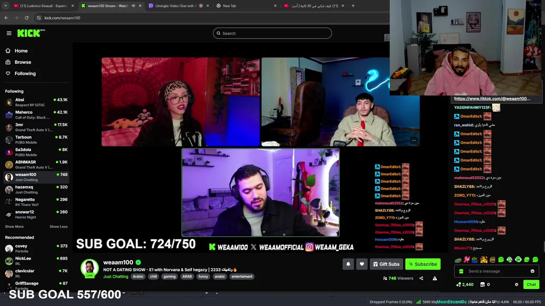This screenshot has height=306, width=545.
Task: Select the gaming tag
Action: [169, 277]
